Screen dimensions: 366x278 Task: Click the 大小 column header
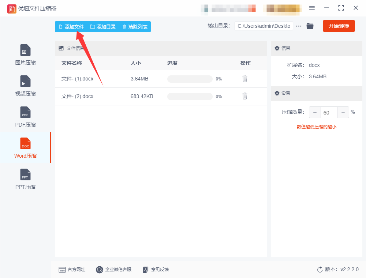point(136,63)
